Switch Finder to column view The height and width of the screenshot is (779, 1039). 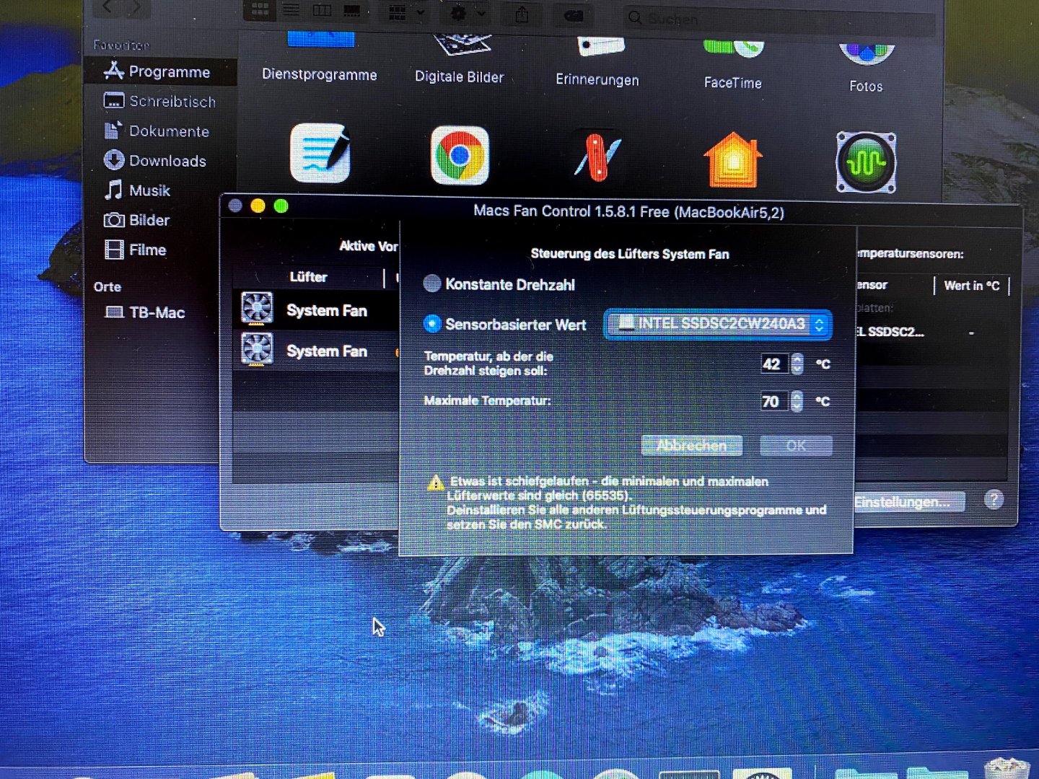tap(322, 10)
